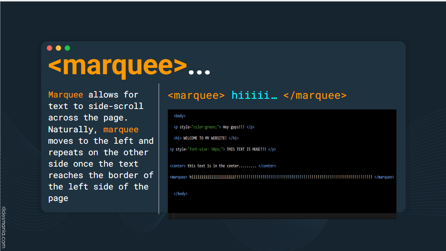Click the orange "marquee" after "Naturally,"
446x251 pixels.
pos(121,129)
